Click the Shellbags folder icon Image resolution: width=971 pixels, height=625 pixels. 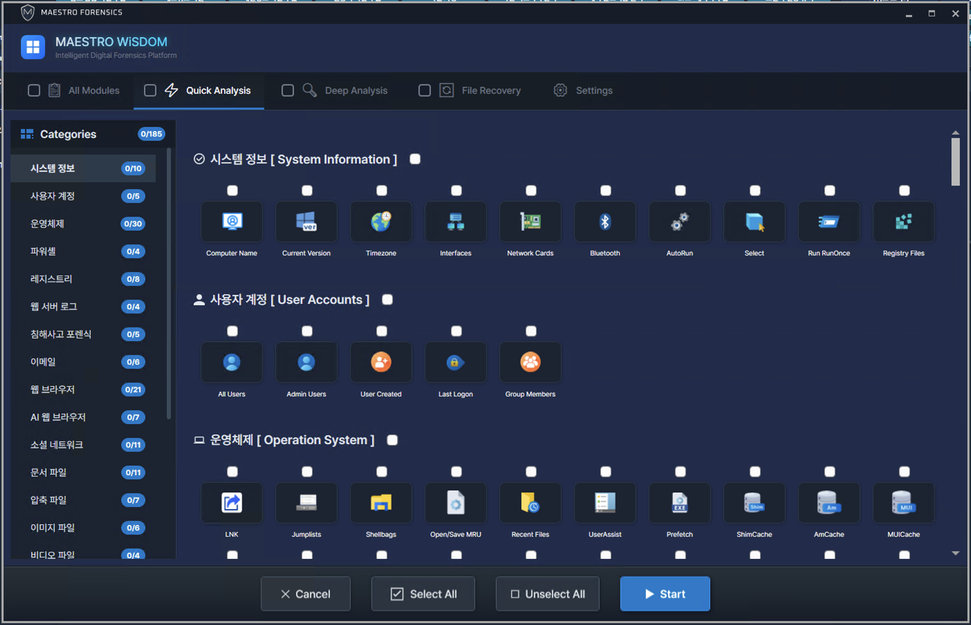(x=381, y=502)
